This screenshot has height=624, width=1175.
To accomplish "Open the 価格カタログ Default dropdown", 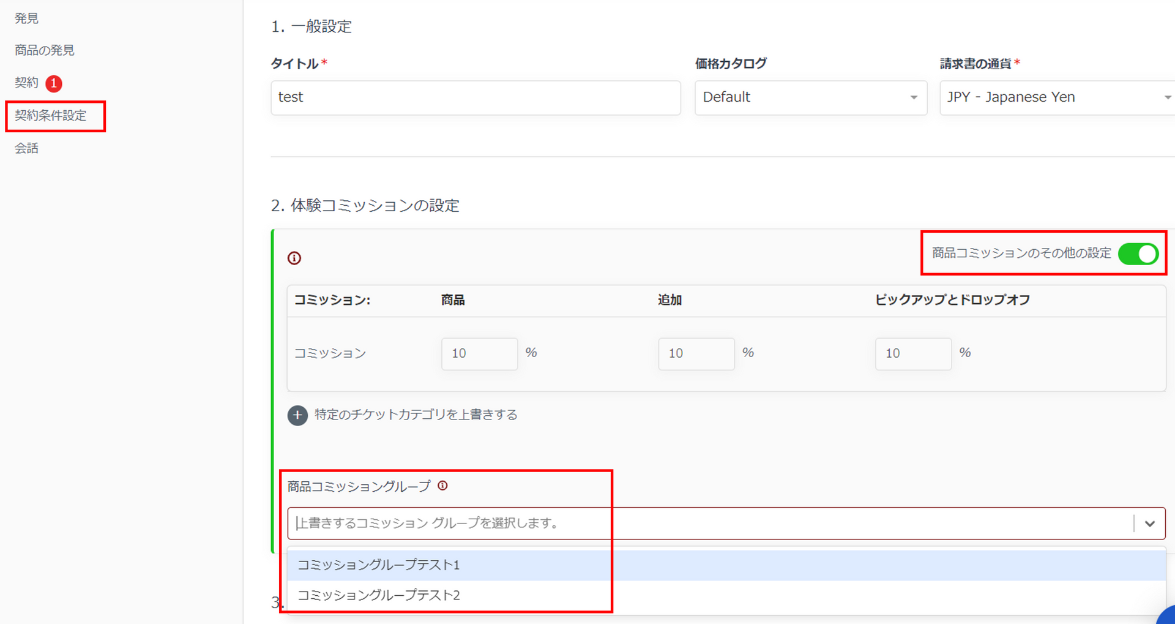I will 810,97.
